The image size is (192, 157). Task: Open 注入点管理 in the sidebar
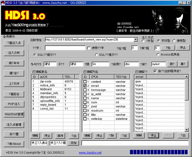tap(14, 125)
